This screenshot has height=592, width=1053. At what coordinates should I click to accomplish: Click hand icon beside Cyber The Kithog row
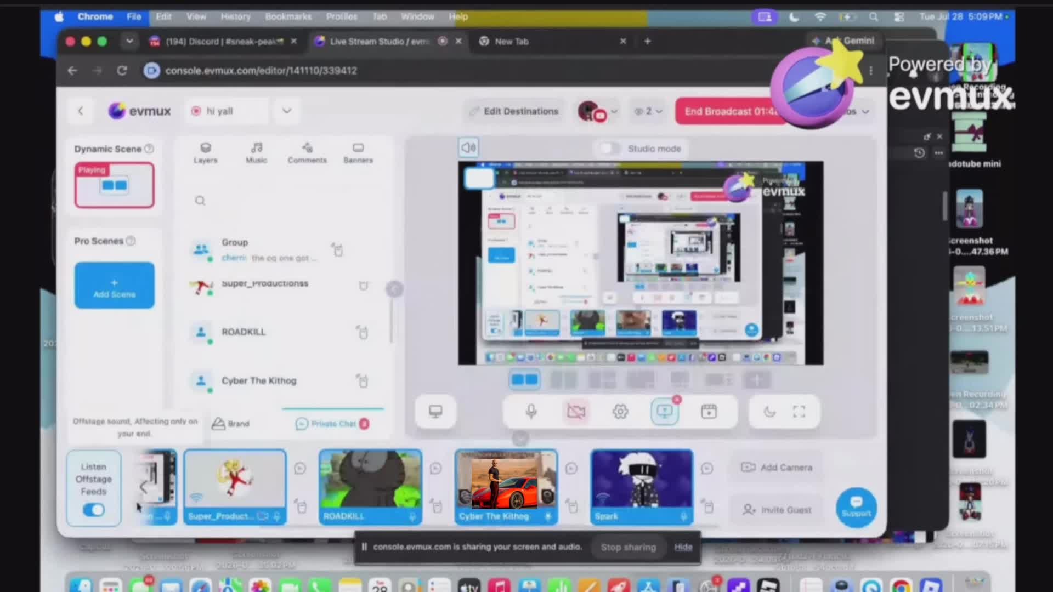click(362, 380)
